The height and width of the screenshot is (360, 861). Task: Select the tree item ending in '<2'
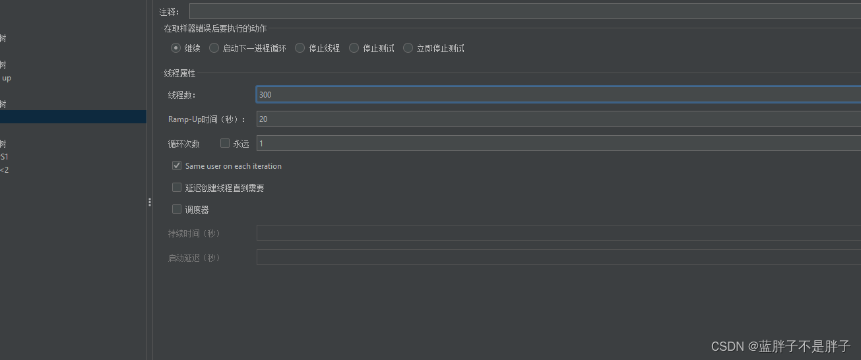(5, 169)
